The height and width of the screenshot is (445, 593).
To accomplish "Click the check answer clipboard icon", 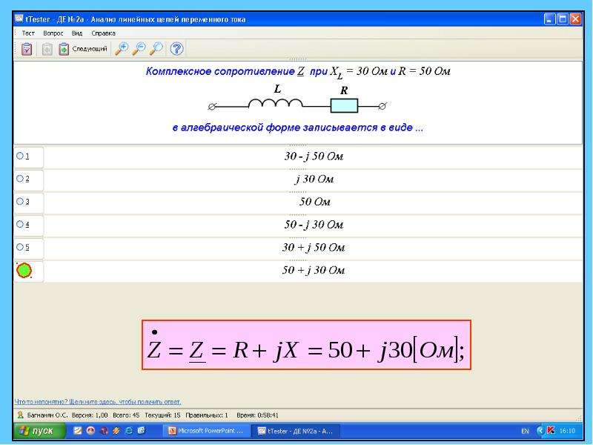I will click(27, 49).
